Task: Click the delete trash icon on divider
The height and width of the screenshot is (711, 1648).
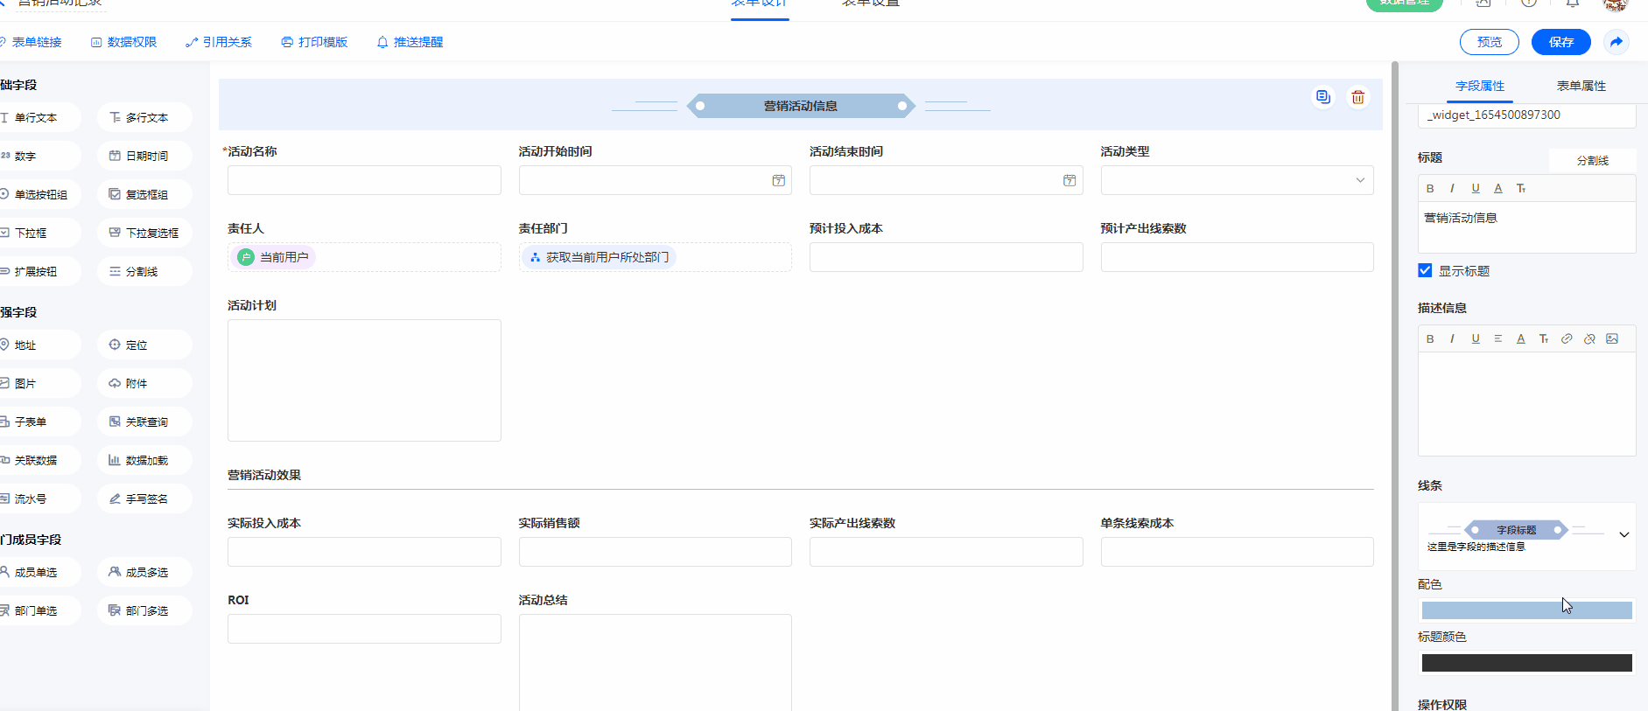Action: pos(1357,97)
